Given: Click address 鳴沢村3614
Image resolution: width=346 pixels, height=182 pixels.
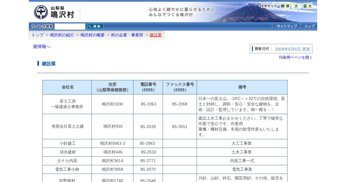Looking at the screenshot, I should [x=112, y=161].
